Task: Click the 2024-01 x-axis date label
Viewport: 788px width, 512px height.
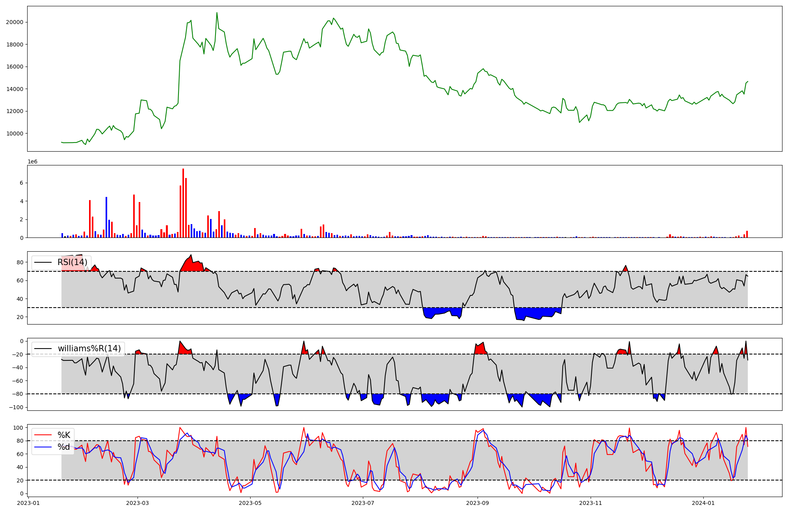Action: click(x=703, y=503)
